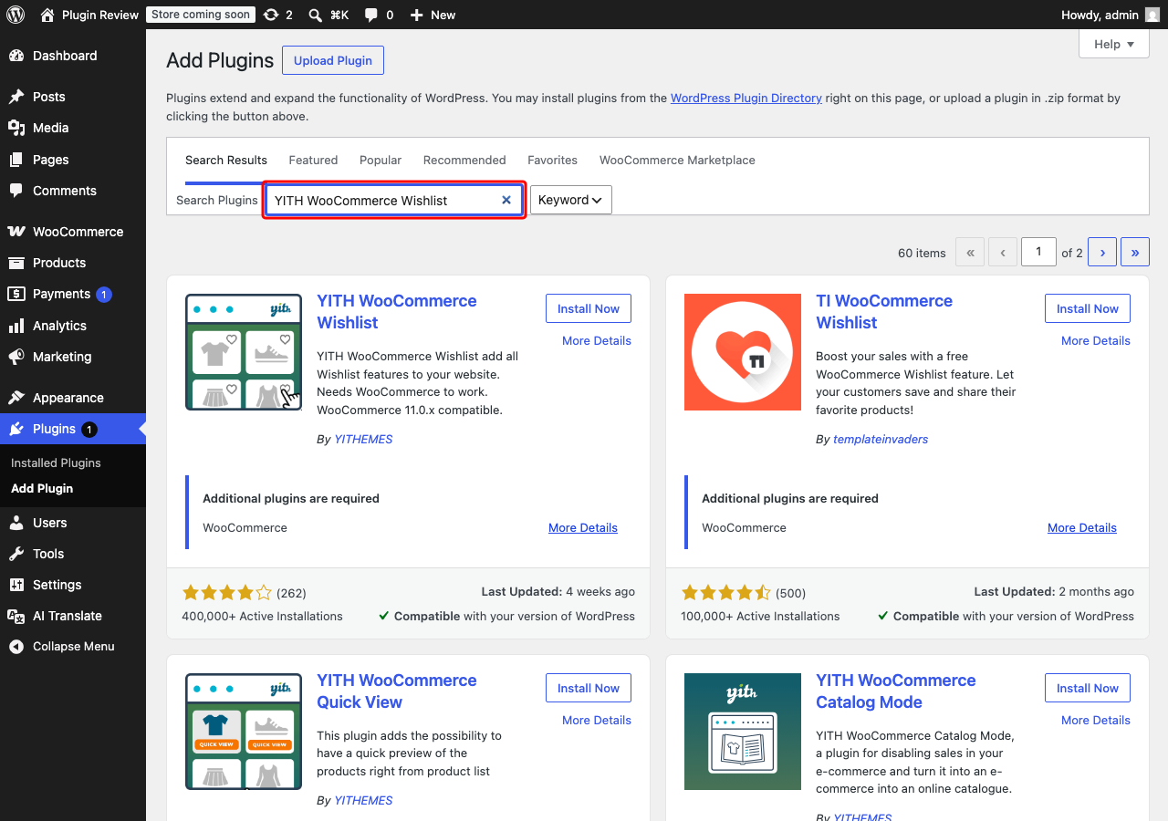This screenshot has width=1168, height=821.
Task: Open Settings in the sidebar
Action: coord(73,585)
